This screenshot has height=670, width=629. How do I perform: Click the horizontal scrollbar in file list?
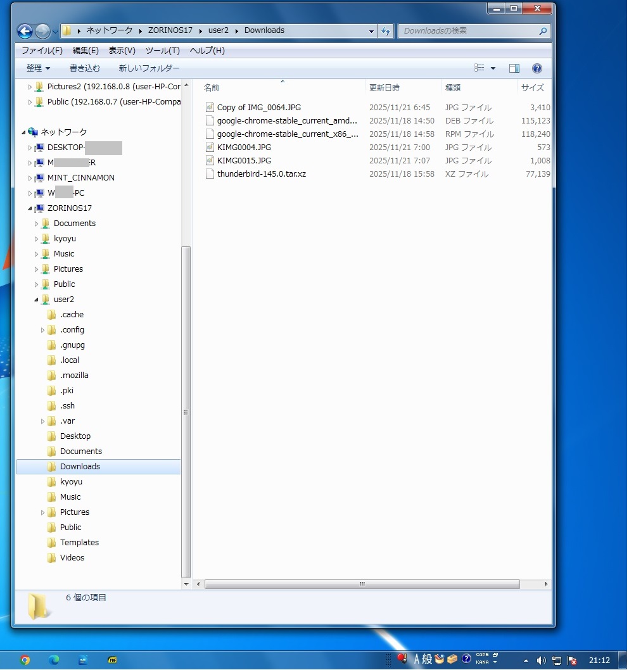coord(362,584)
